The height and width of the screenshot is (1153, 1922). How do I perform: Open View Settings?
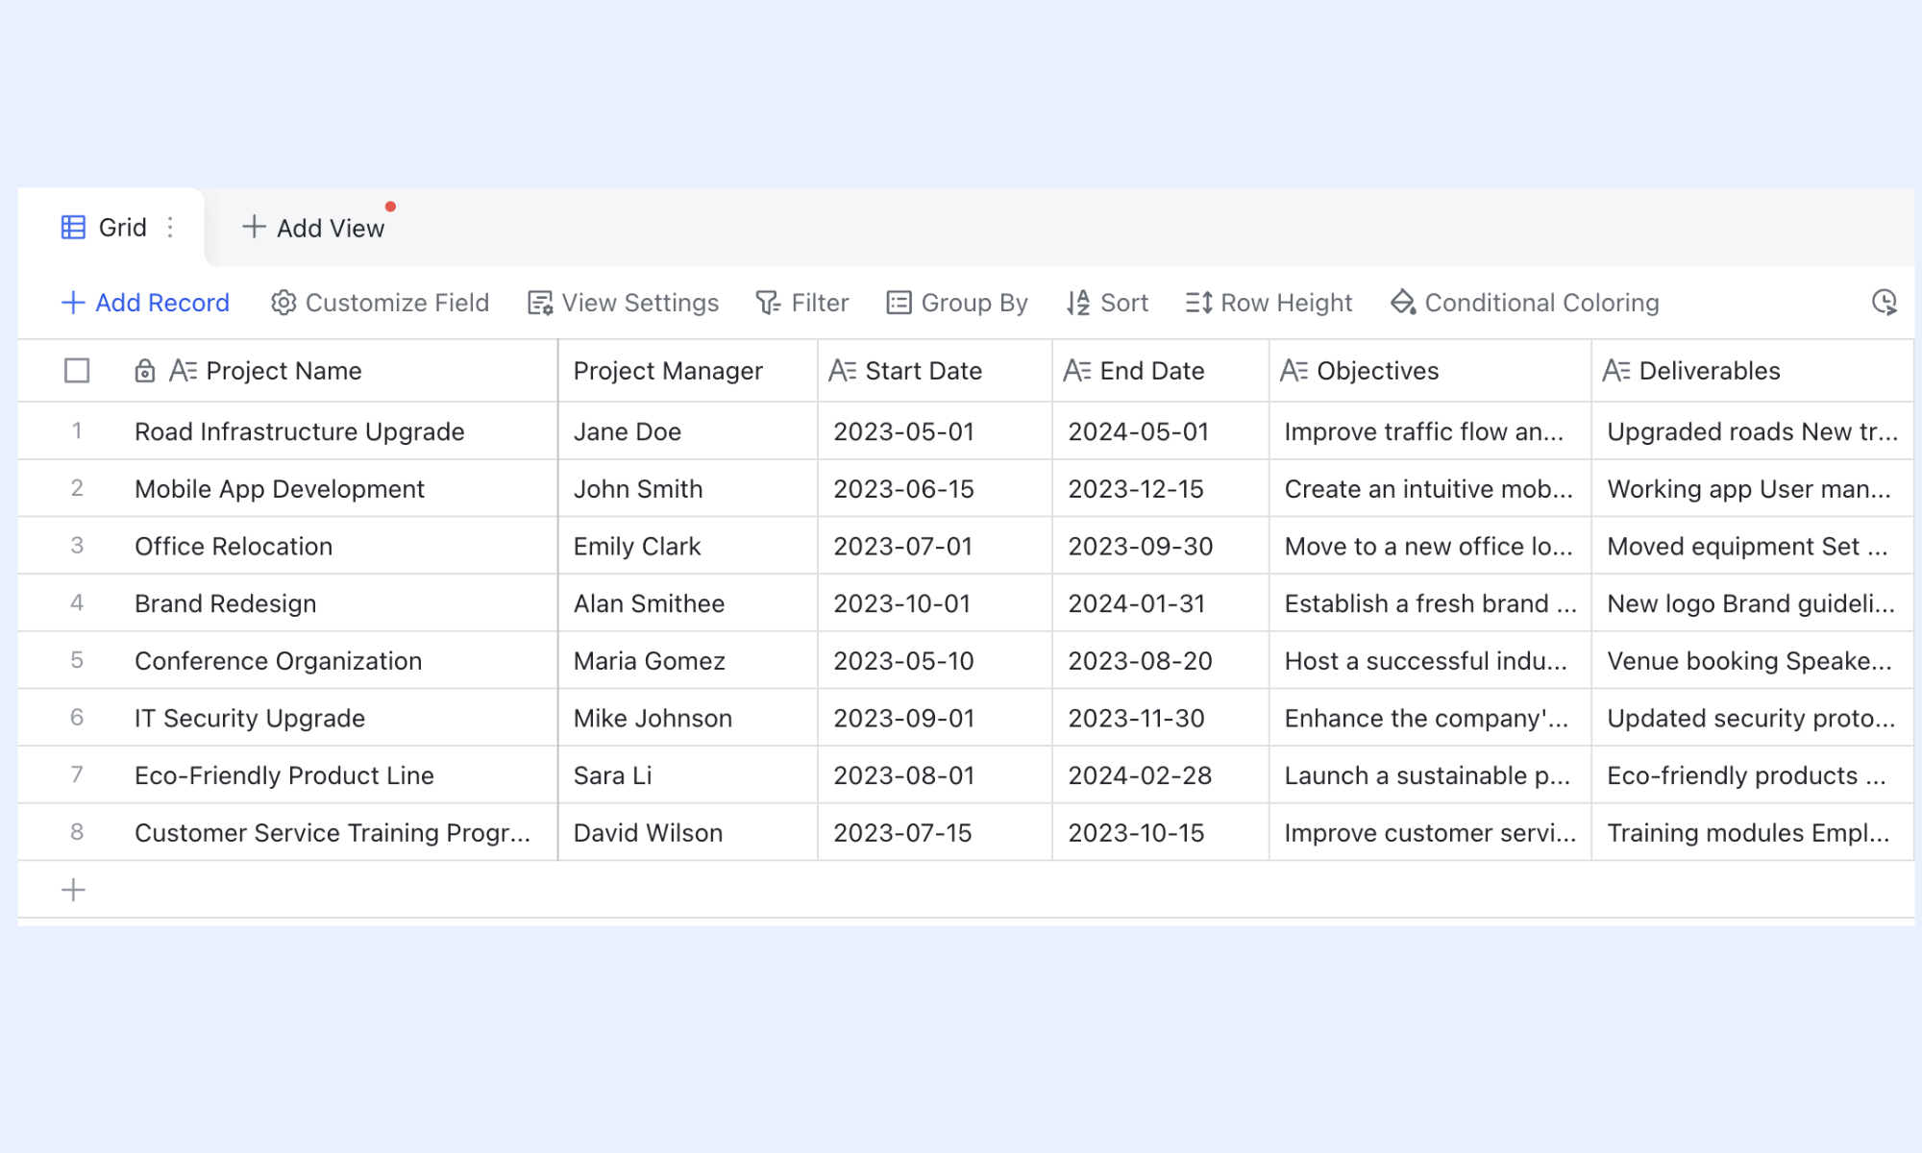click(623, 303)
